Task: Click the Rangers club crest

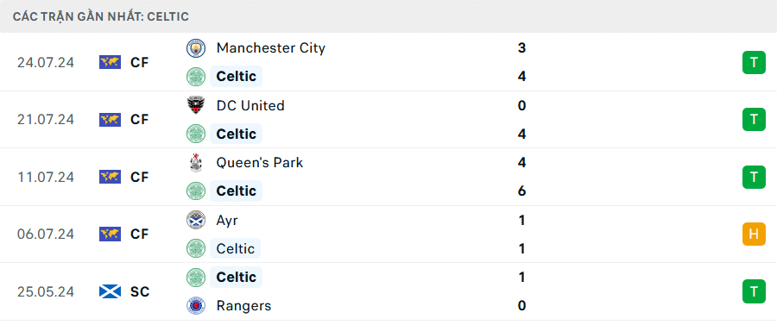Action: coord(196,306)
